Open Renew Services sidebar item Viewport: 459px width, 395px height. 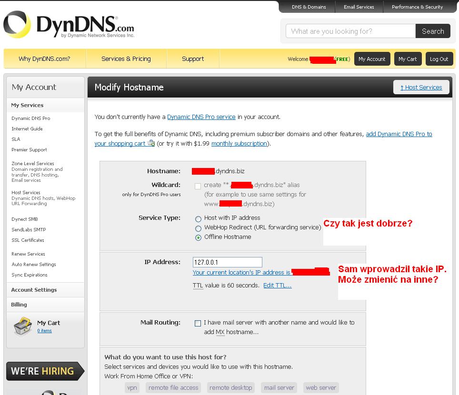click(28, 254)
